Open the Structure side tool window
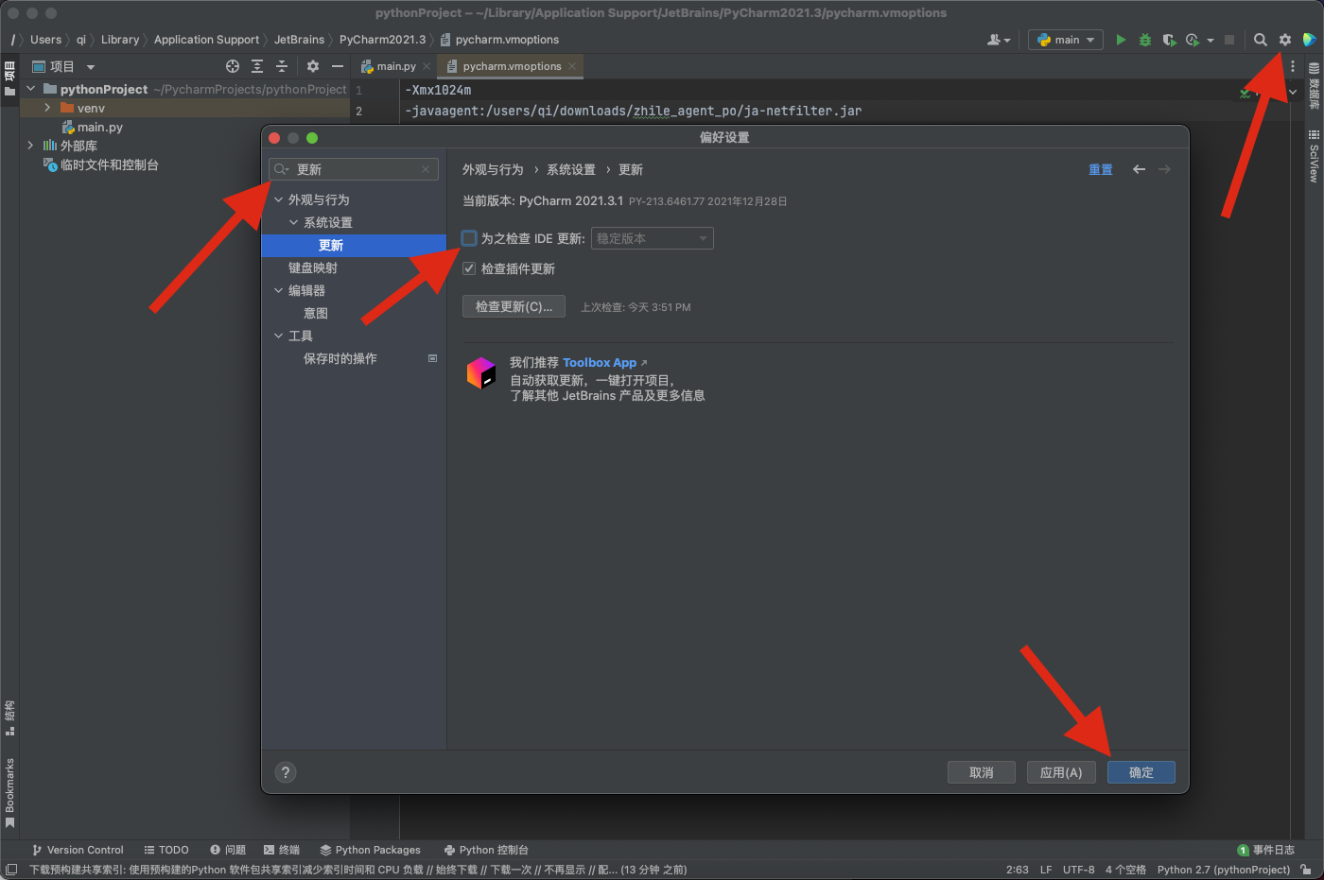Viewport: 1324px width, 880px height. click(x=9, y=718)
